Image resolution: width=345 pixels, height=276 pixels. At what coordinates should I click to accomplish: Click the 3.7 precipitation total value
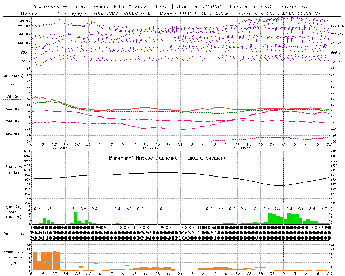[x=266, y=209]
